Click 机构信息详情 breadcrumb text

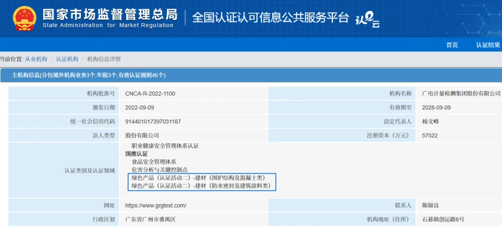pyautogui.click(x=104, y=59)
